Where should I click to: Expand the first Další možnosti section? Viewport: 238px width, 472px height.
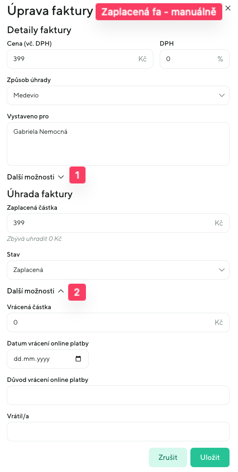(x=35, y=177)
